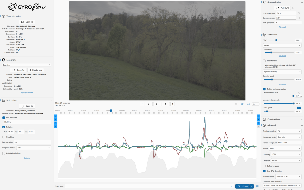
Task: Mute audio with the speaker icon
Action: (248, 104)
